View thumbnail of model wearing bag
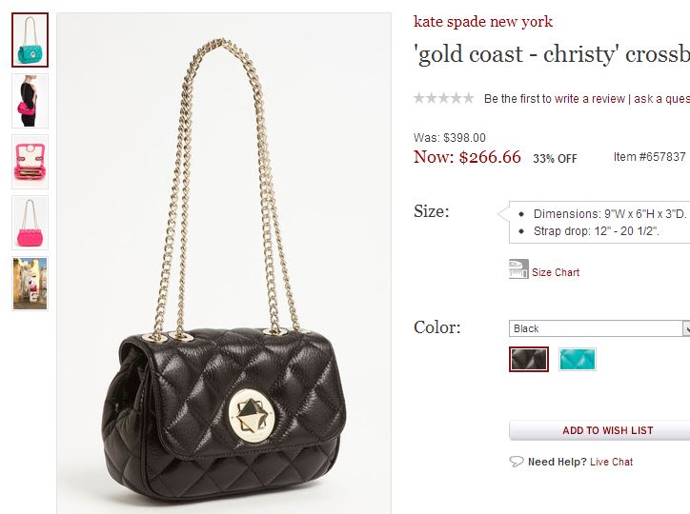The width and height of the screenshot is (690, 514). click(x=30, y=101)
